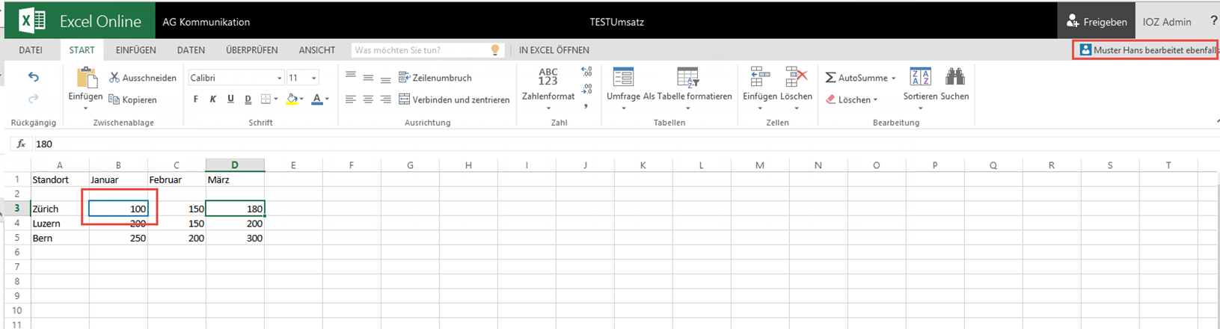The width and height of the screenshot is (1220, 329).
Task: Toggle italic K formatting button
Action: pos(213,99)
